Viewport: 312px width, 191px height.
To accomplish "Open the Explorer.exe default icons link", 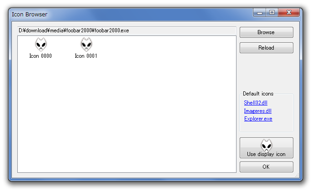I will (258, 119).
